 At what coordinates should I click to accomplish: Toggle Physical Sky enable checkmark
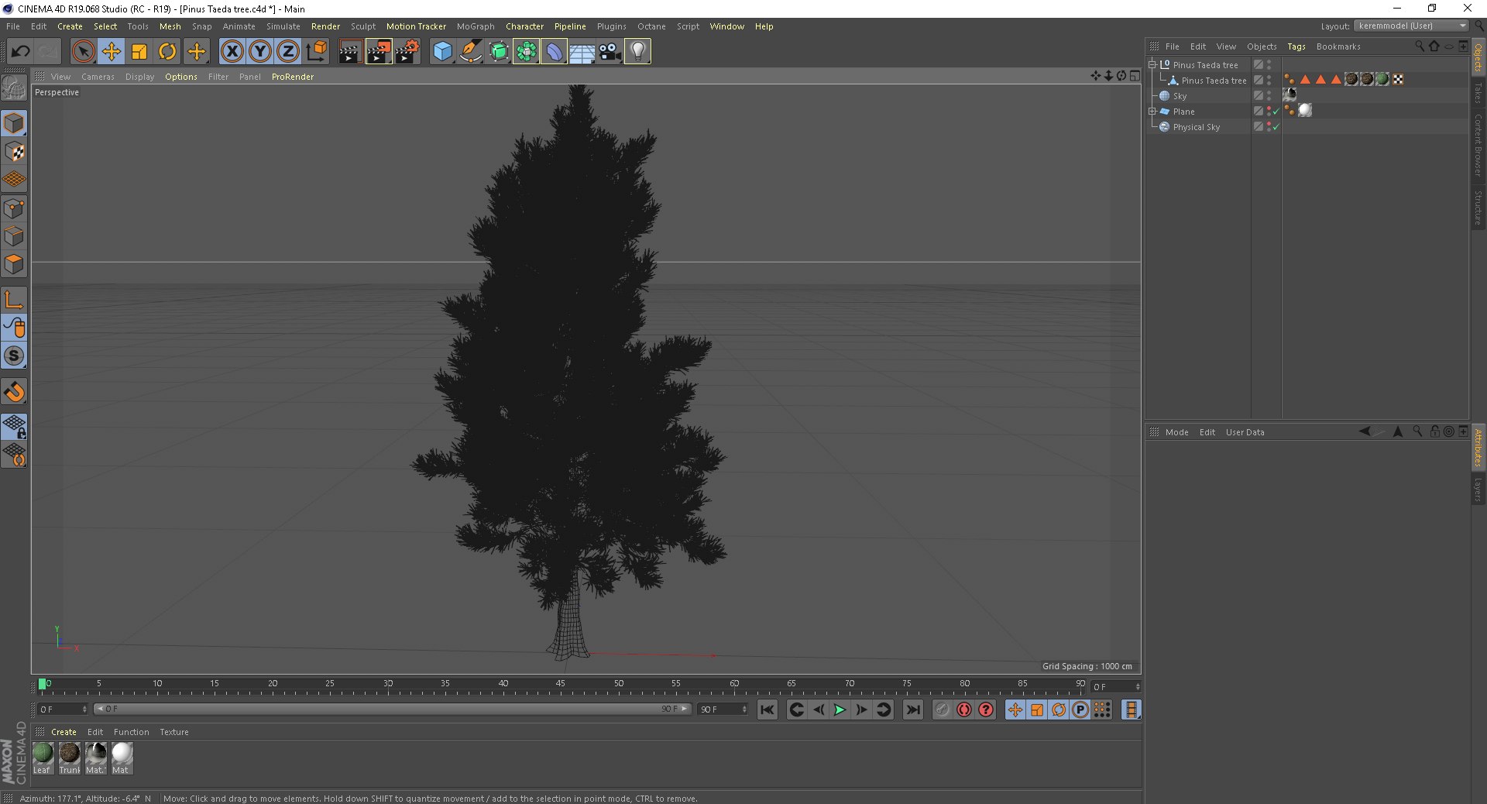point(1276,127)
